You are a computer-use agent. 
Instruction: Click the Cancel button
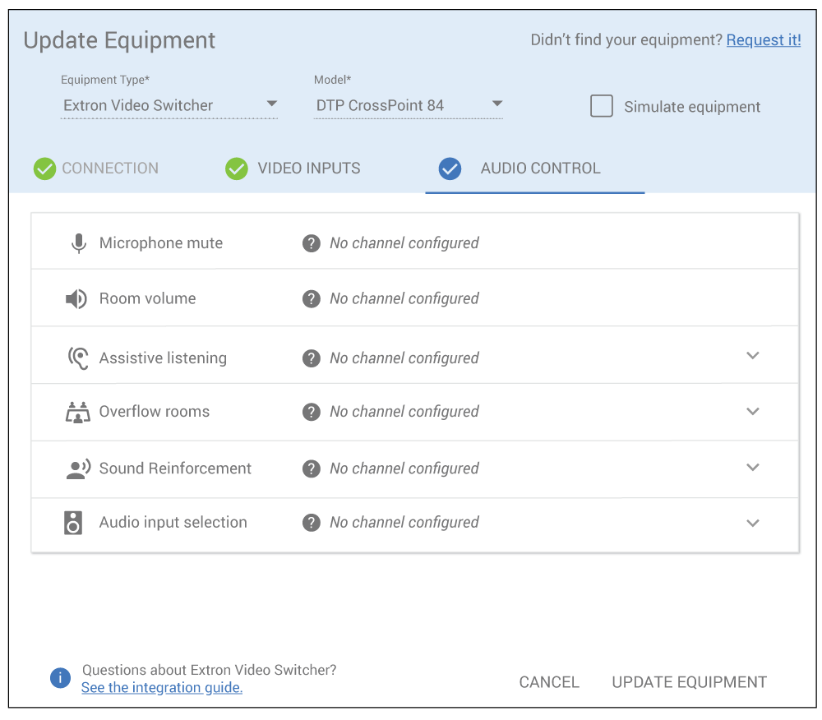pos(549,682)
